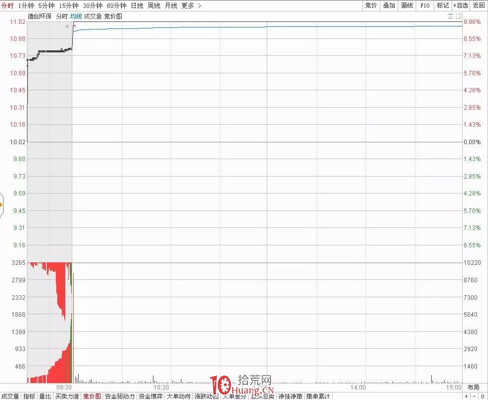Add stock with +自选 button

tap(461, 5)
